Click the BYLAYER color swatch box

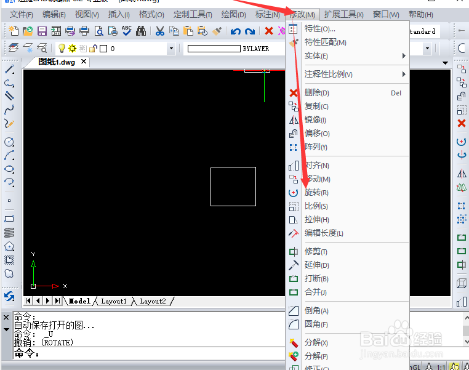click(214, 49)
